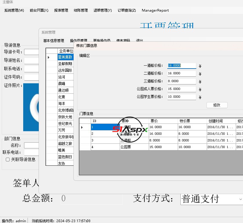
Task: Open the 结账管理 menu
Action: pyautogui.click(x=81, y=10)
